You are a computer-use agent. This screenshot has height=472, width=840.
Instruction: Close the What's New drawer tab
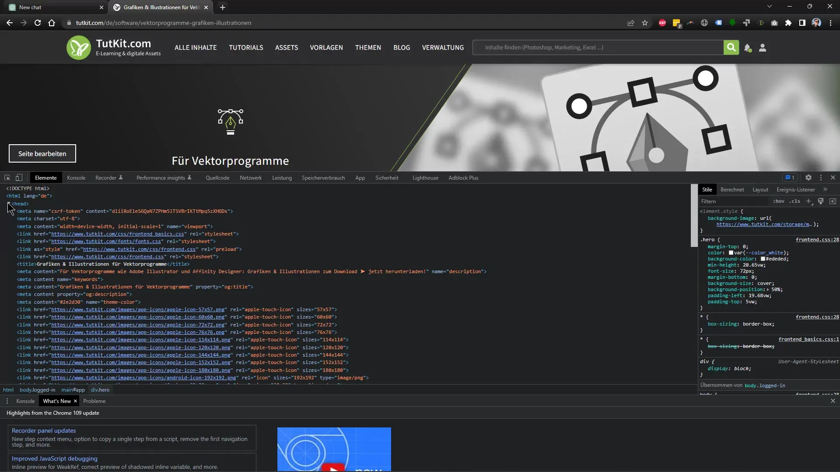tap(75, 401)
